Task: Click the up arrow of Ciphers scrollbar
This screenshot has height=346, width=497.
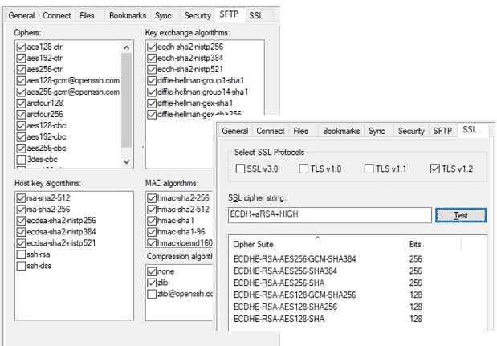Action: click(127, 48)
